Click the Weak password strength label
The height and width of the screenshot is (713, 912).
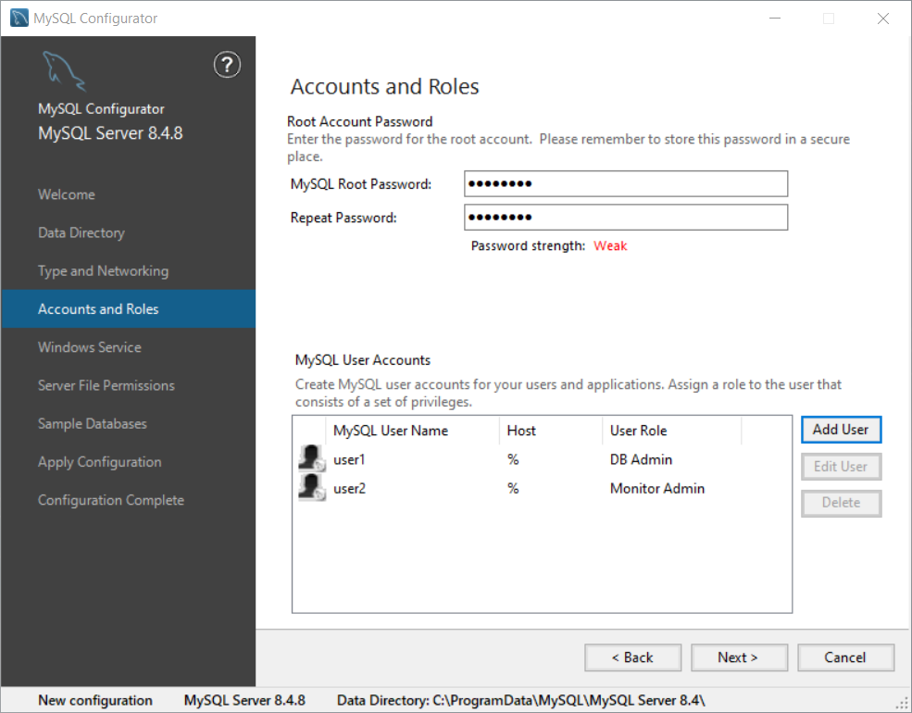pyautogui.click(x=610, y=246)
